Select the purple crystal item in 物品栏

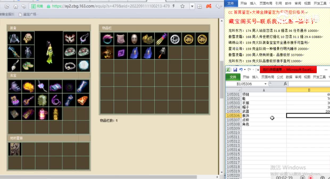(x=121, y=53)
